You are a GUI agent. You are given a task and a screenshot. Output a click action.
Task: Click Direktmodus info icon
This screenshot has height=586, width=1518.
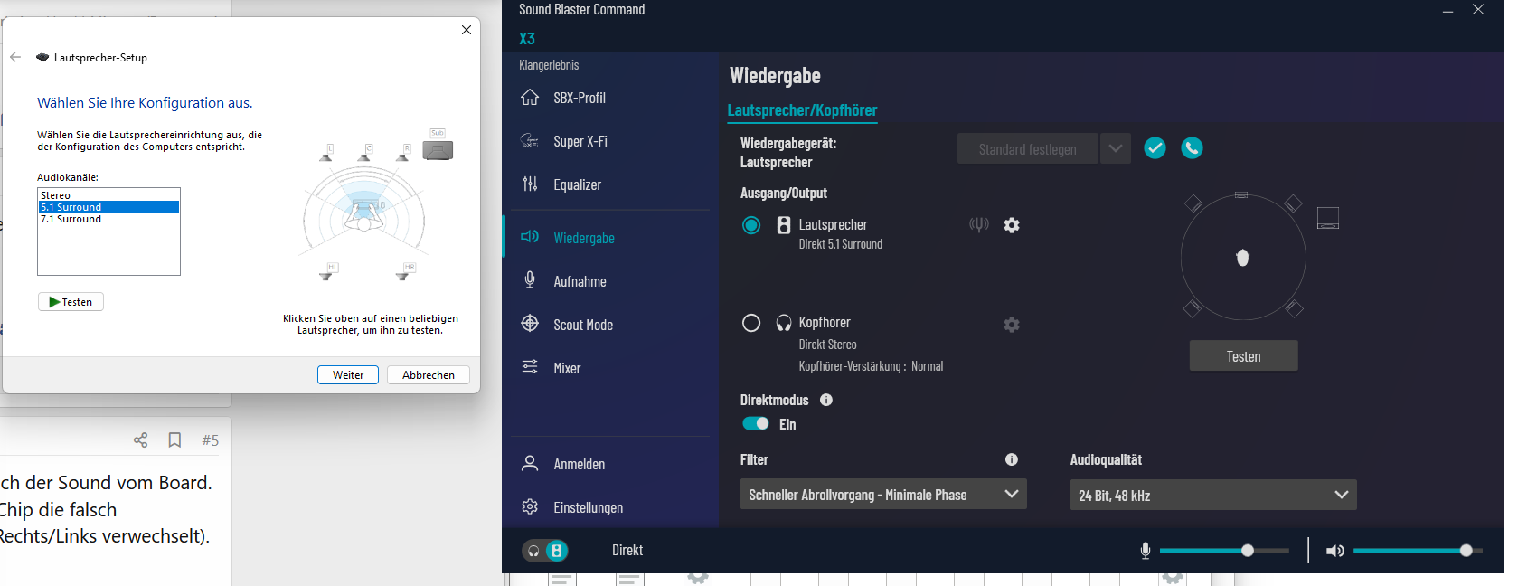coord(826,400)
